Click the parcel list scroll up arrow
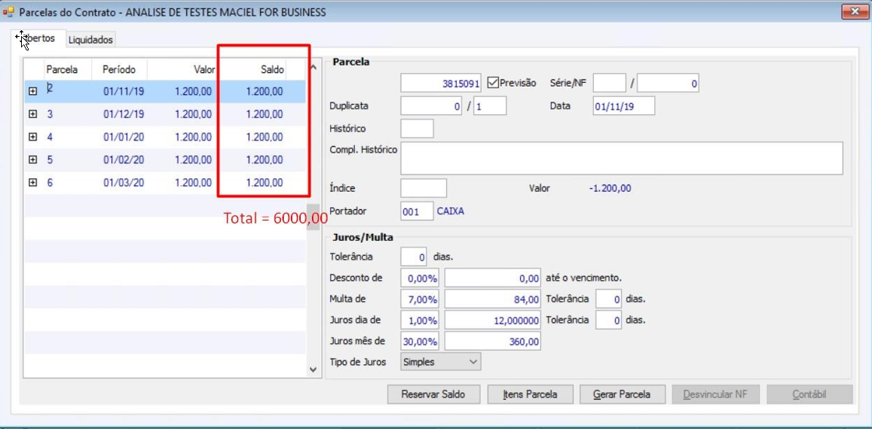This screenshot has height=429, width=872. (313, 68)
